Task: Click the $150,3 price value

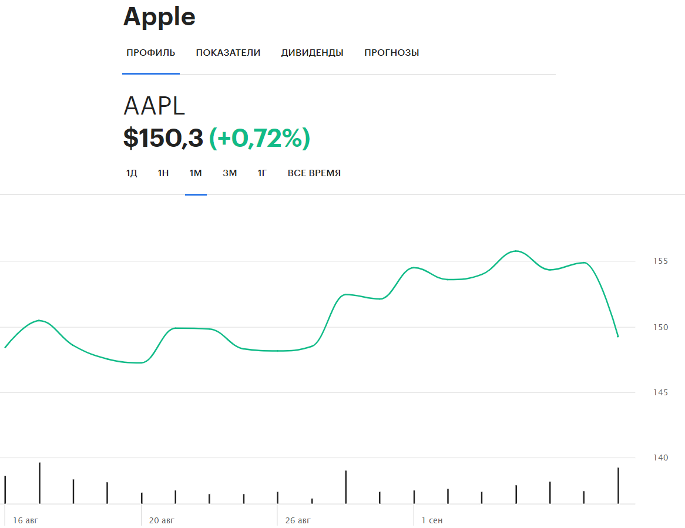Action: (x=163, y=138)
